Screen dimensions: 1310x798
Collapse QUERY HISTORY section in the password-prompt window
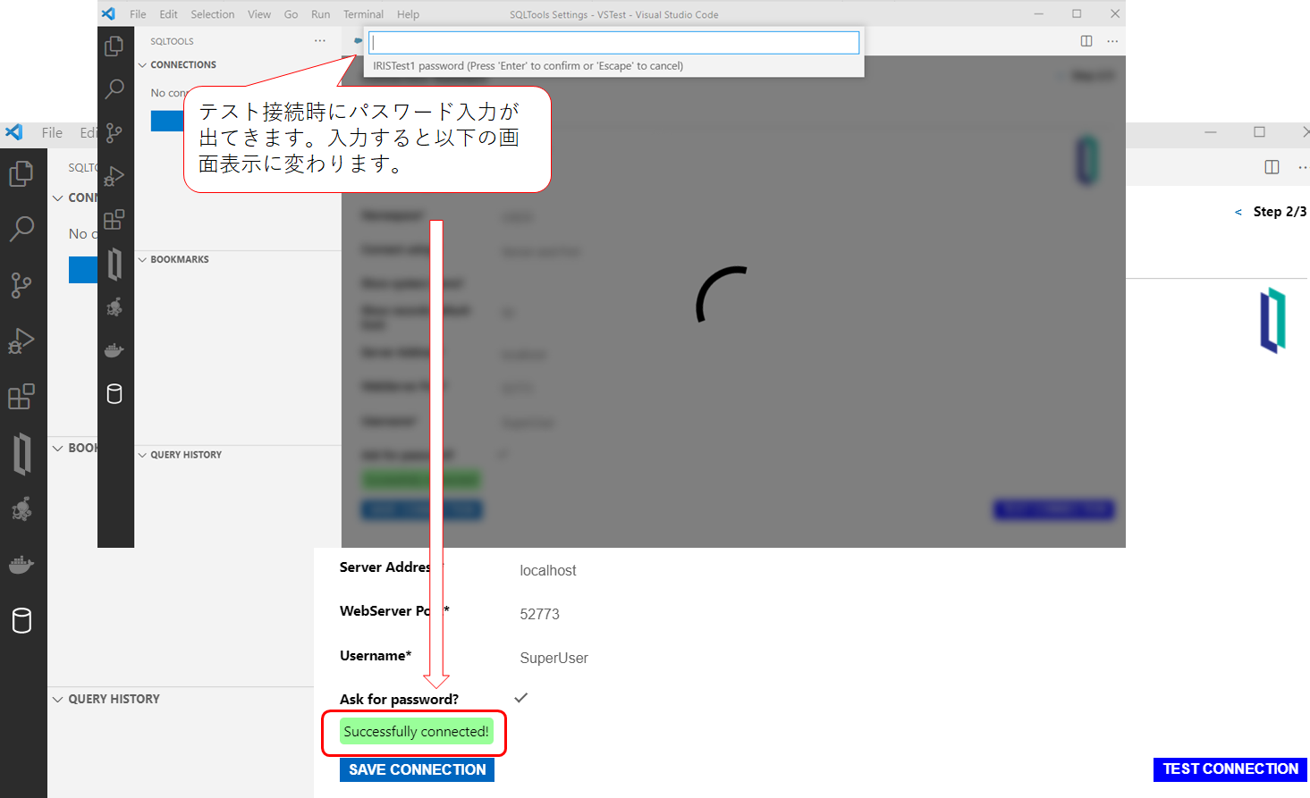[x=142, y=455]
